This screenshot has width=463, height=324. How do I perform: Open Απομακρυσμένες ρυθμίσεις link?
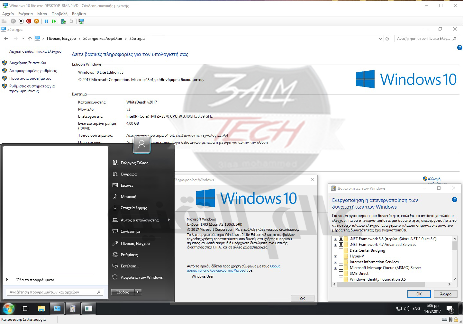(33, 71)
